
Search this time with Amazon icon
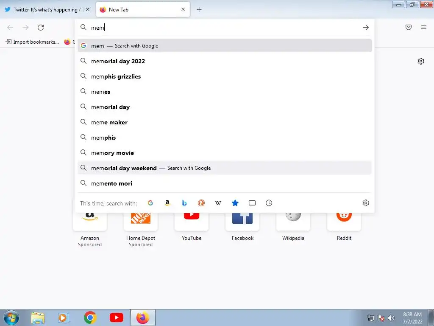tap(167, 203)
